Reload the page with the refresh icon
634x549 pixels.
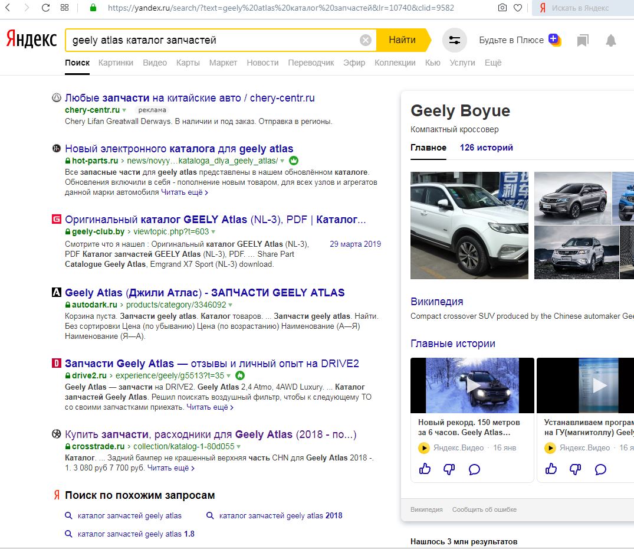coord(45,8)
